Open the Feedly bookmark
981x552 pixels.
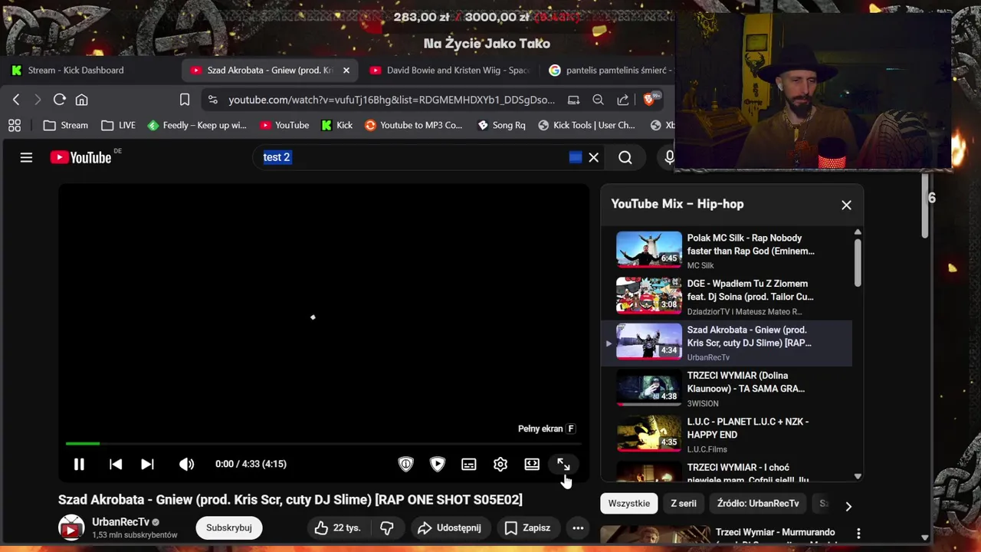coord(197,125)
